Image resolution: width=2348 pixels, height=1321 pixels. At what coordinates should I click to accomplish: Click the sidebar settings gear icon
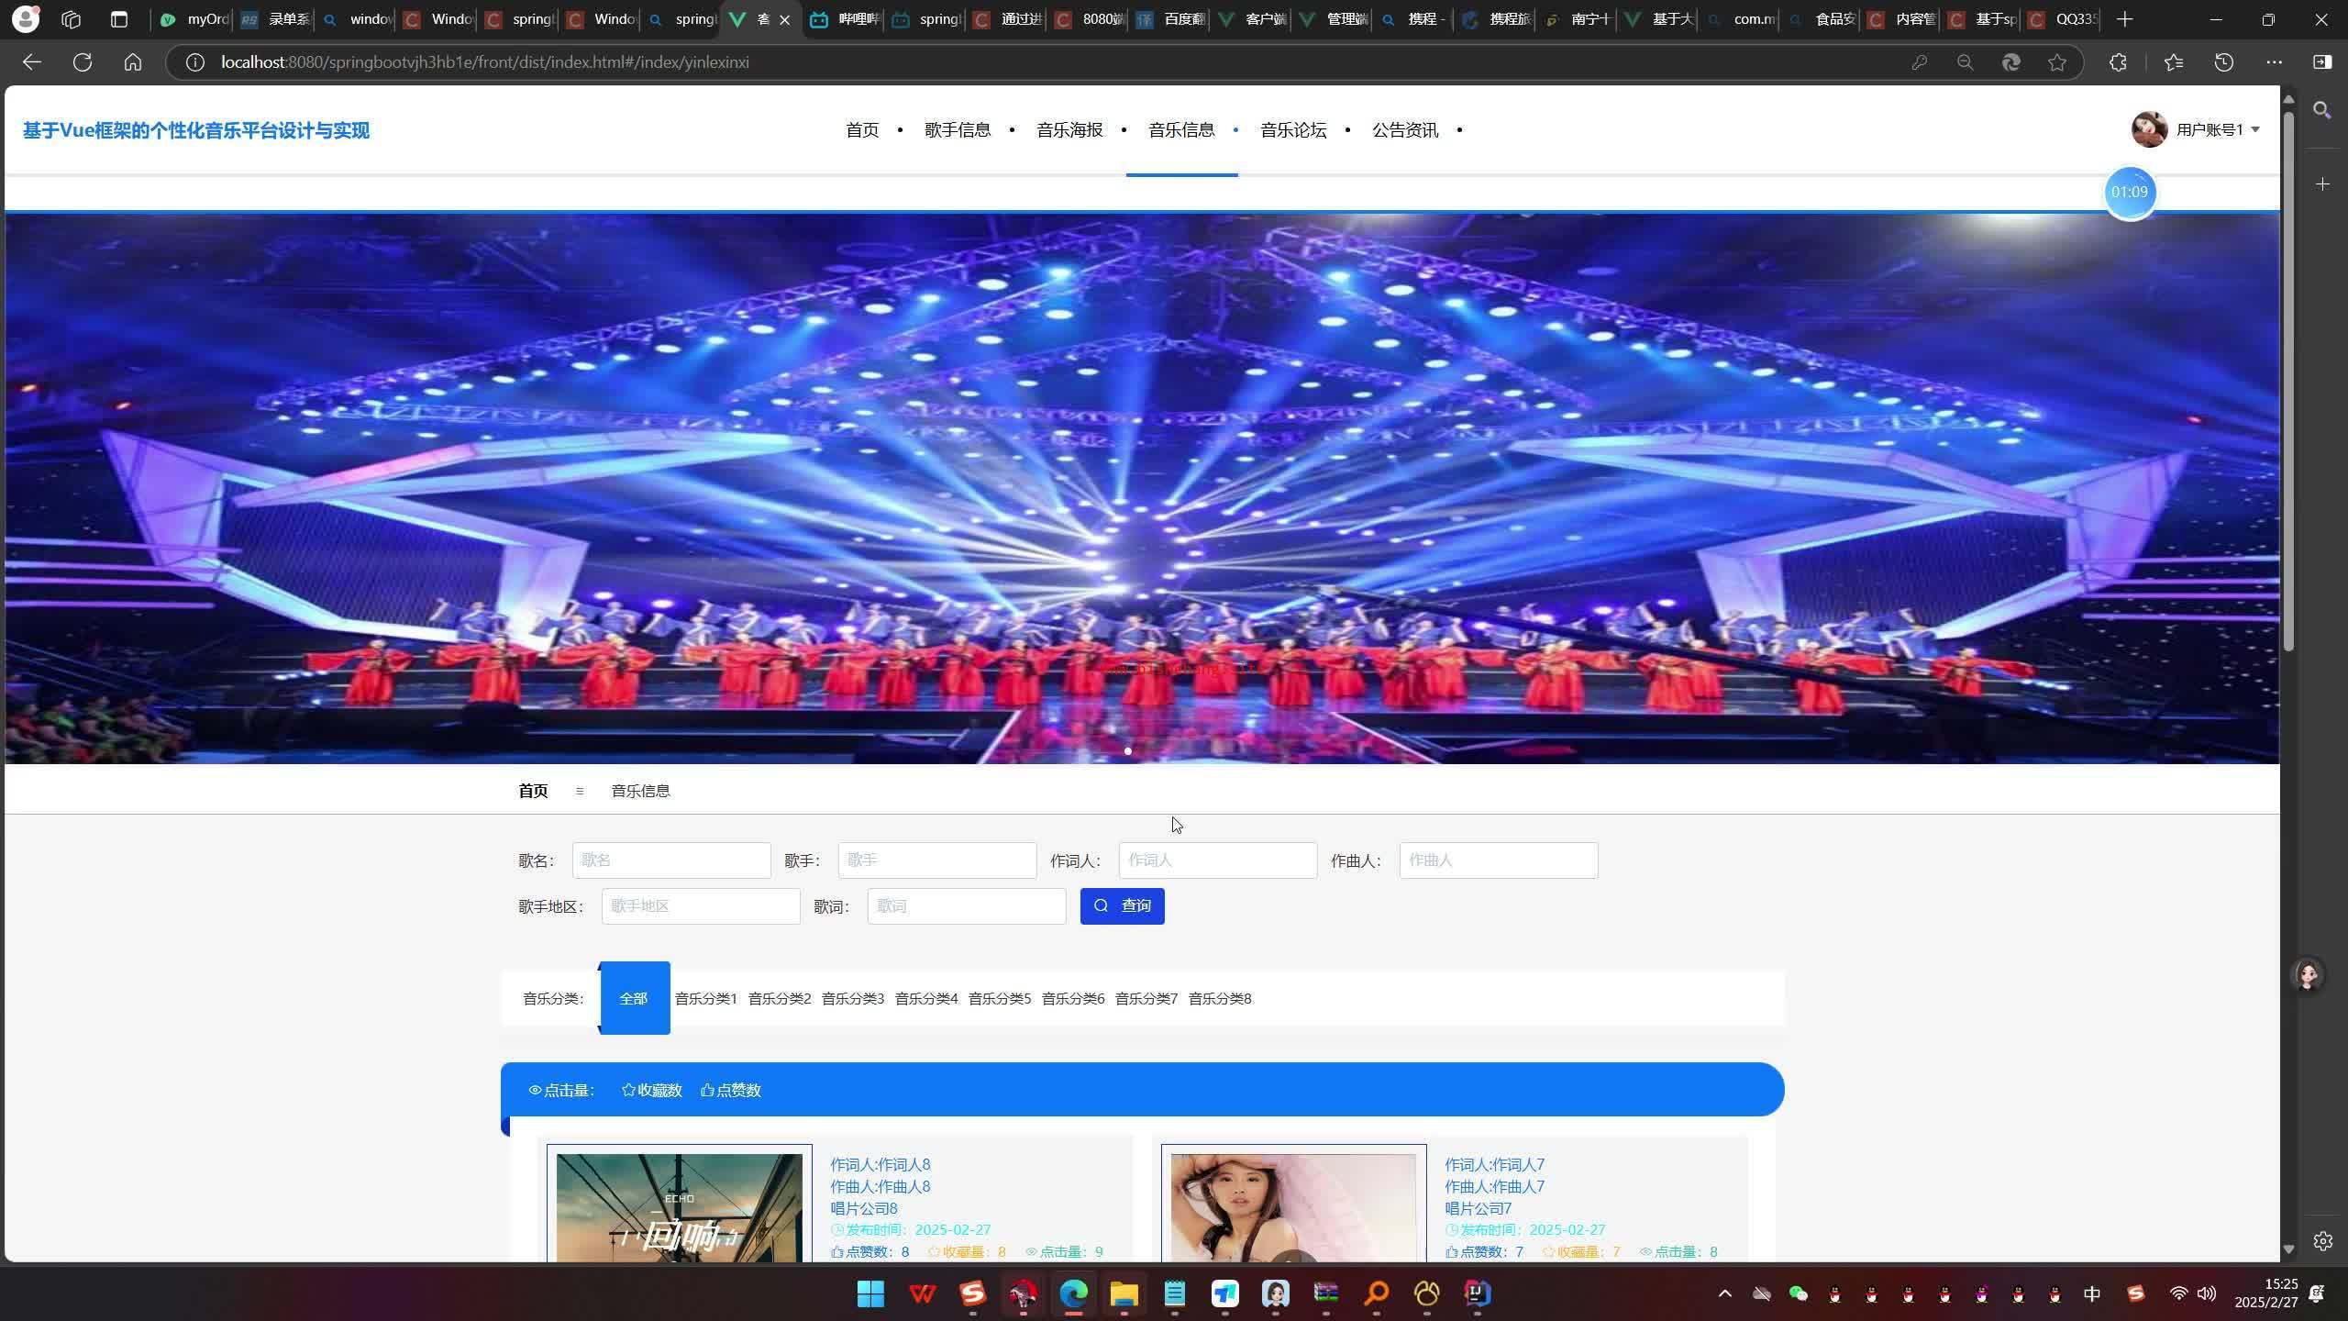point(2322,1241)
